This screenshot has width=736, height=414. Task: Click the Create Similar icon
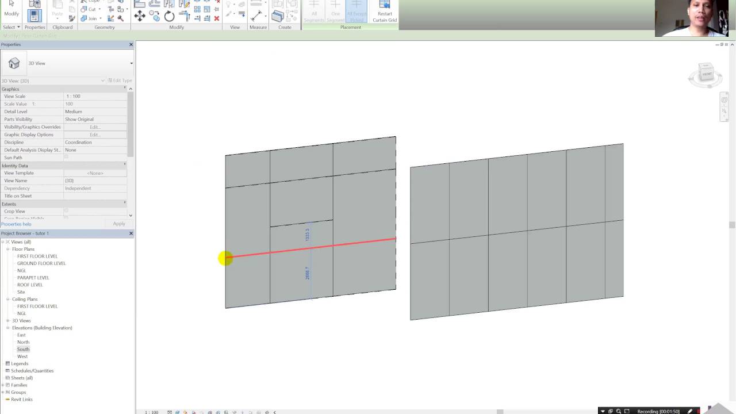click(278, 16)
